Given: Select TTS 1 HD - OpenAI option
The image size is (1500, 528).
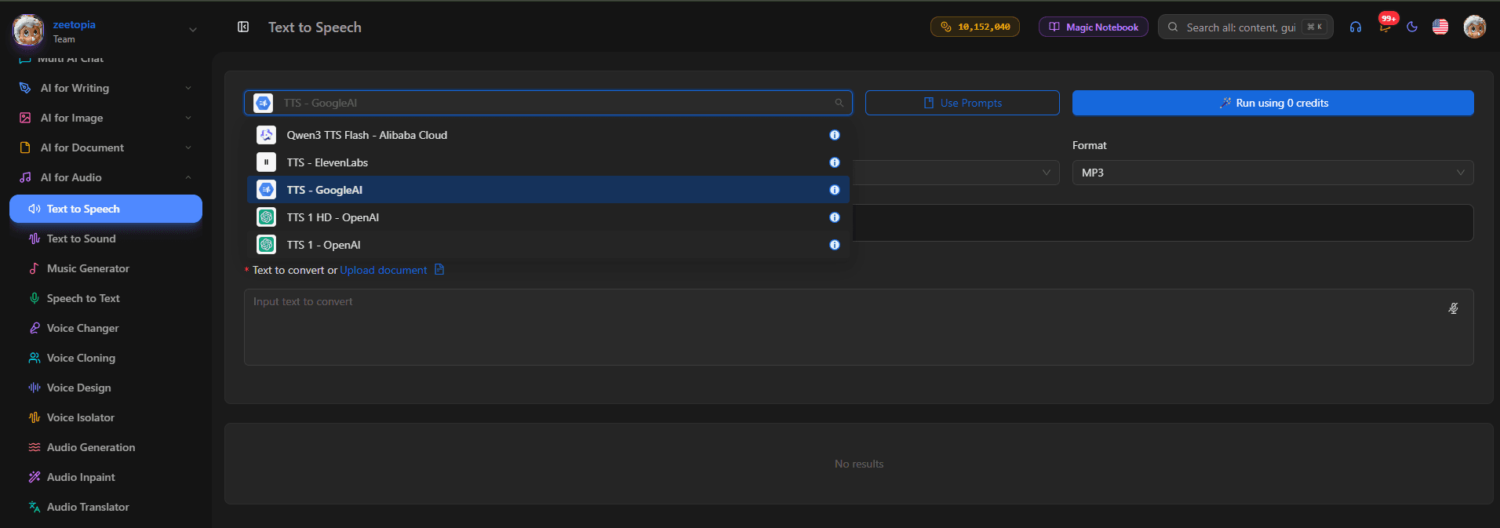Looking at the screenshot, I should (548, 217).
